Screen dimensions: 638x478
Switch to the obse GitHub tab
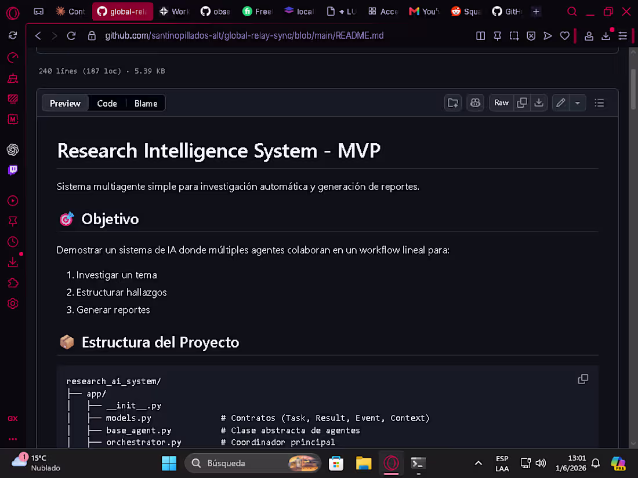(215, 12)
